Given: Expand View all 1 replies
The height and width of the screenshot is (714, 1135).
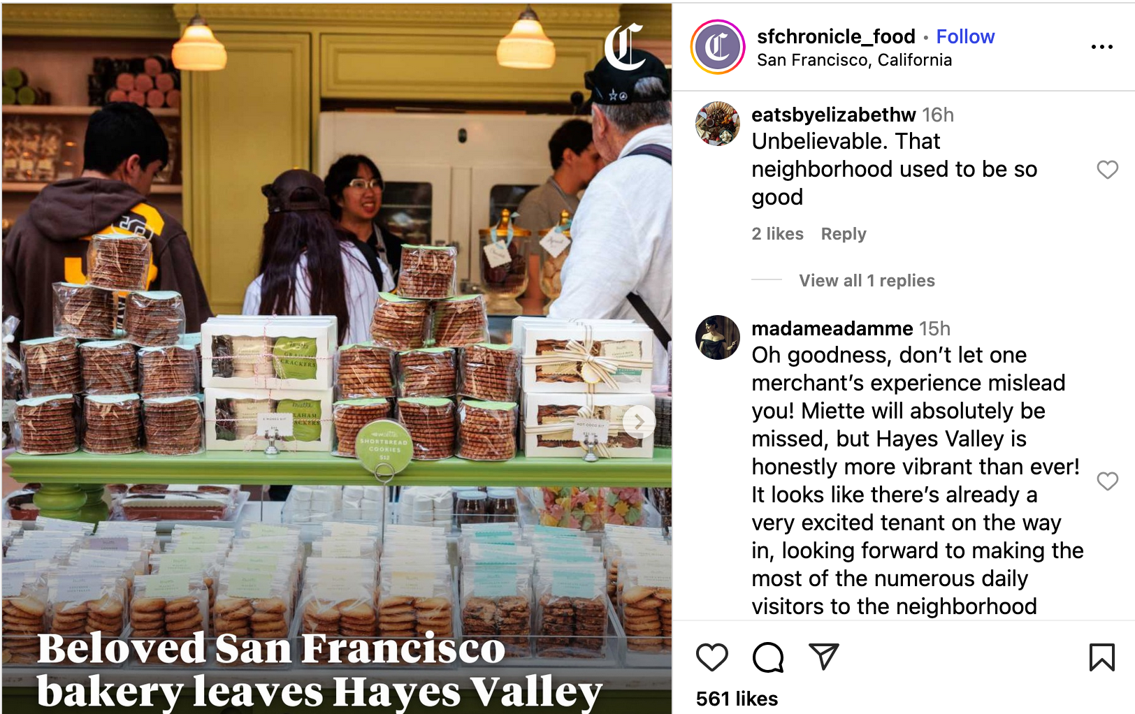Looking at the screenshot, I should (x=867, y=280).
